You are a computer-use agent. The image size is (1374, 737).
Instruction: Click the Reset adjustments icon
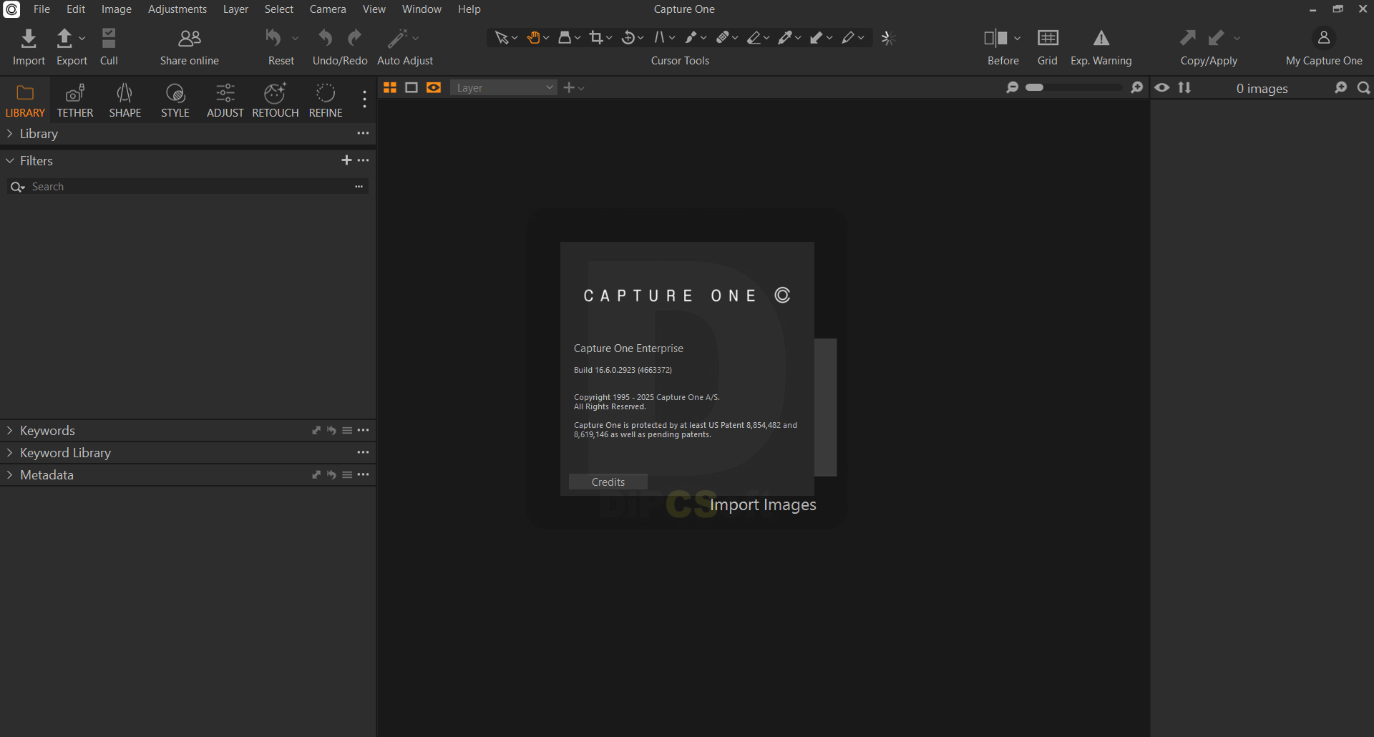[273, 38]
